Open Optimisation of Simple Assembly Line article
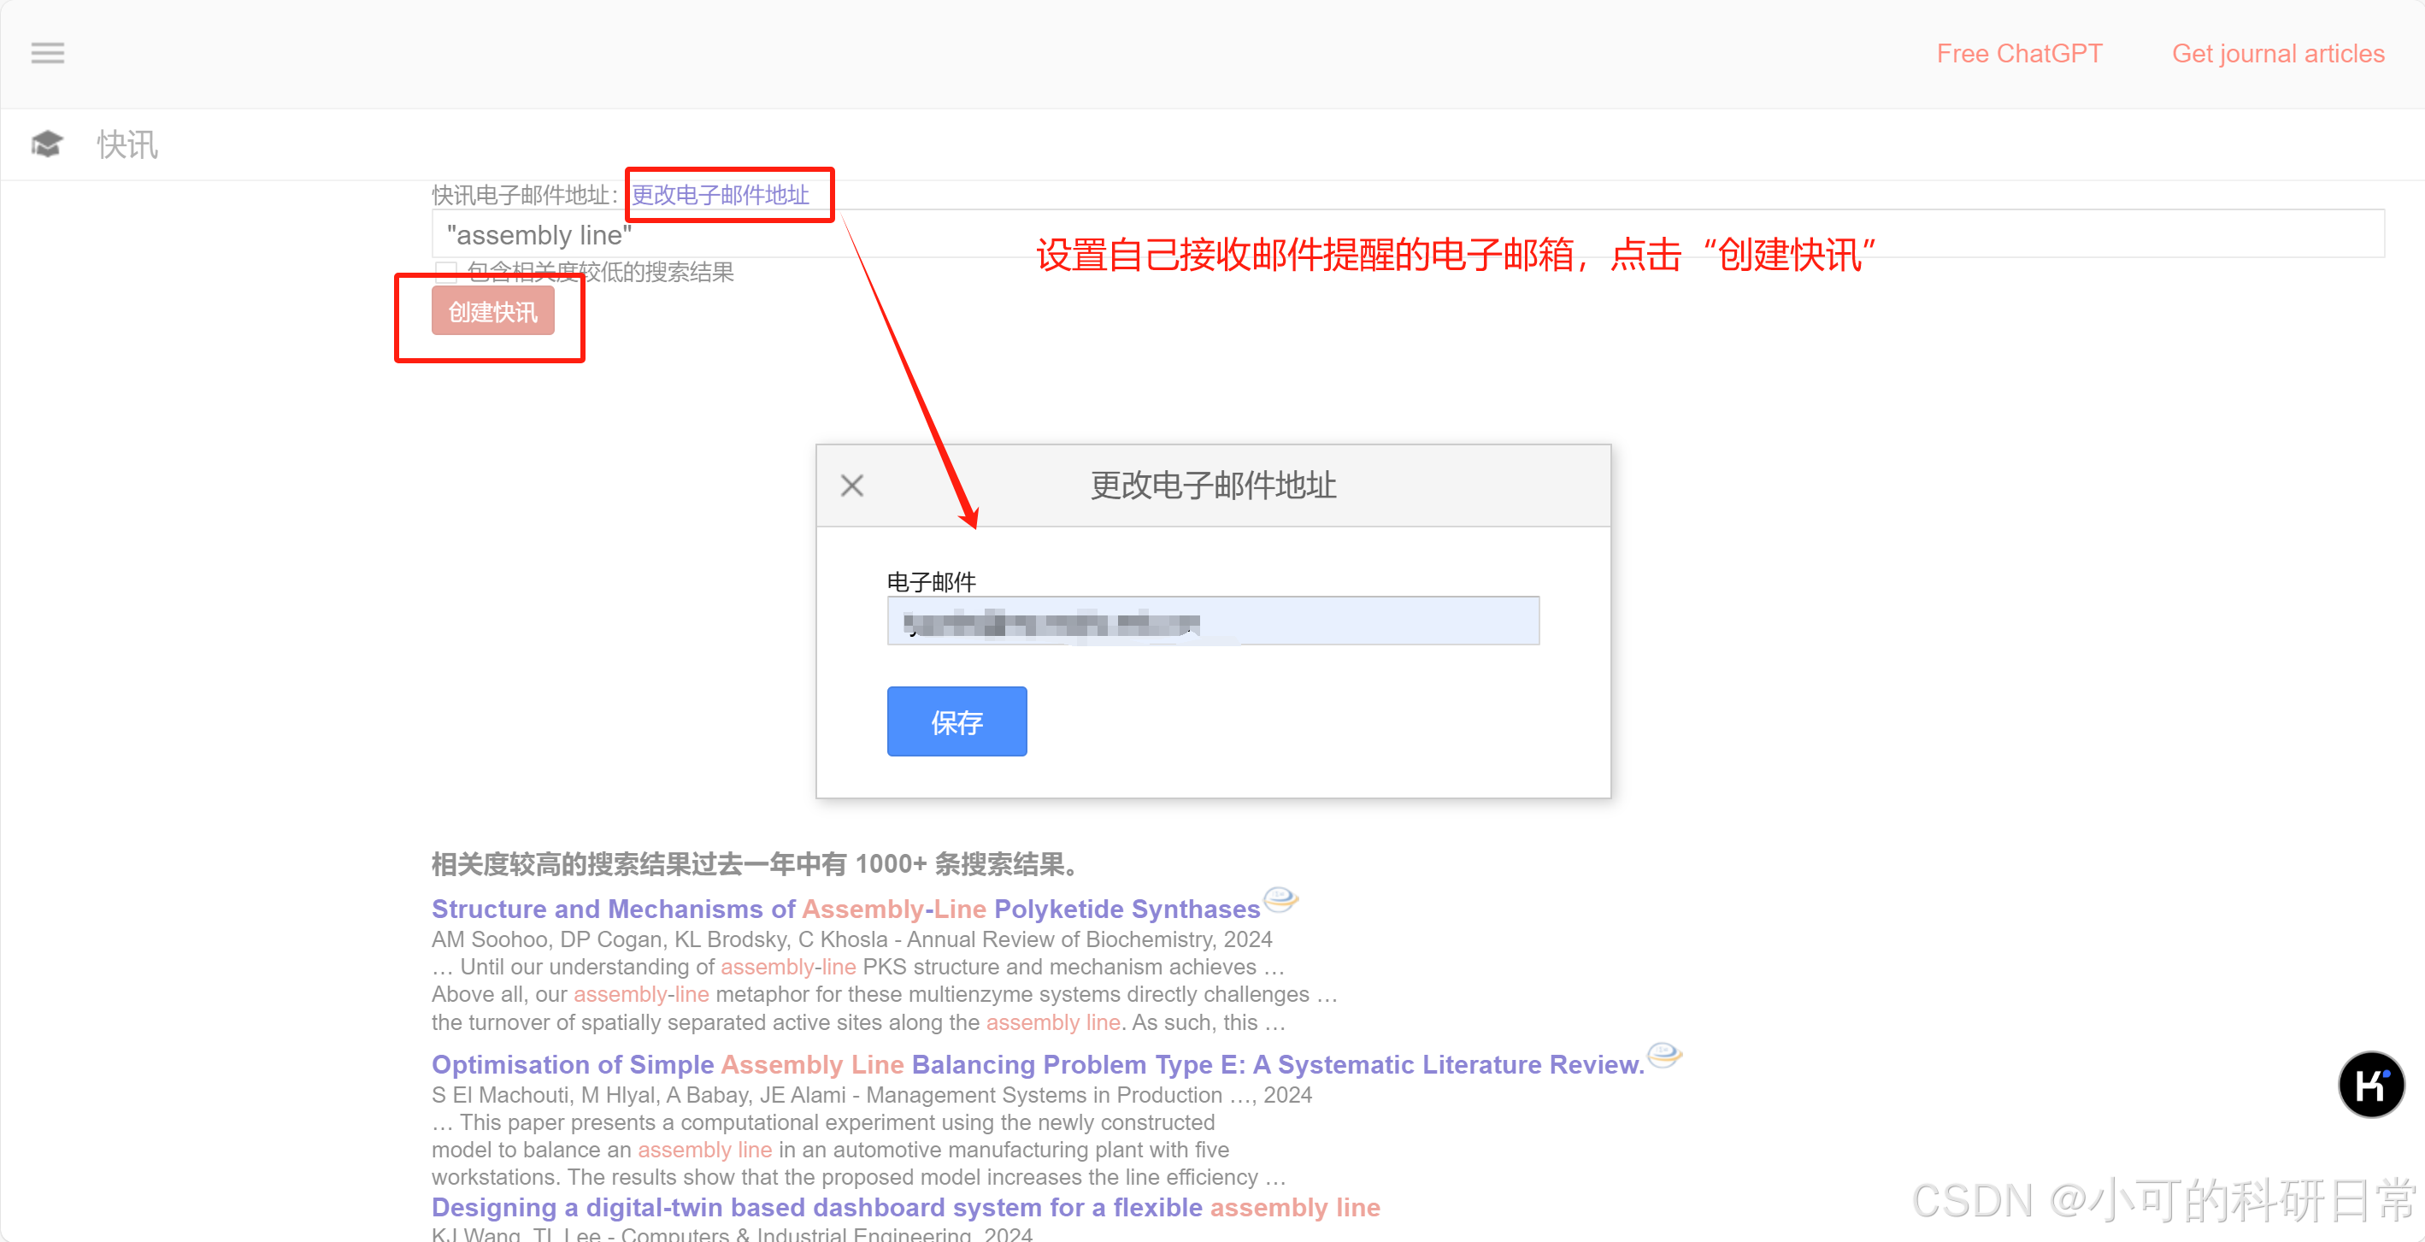The width and height of the screenshot is (2425, 1242). [1037, 1064]
